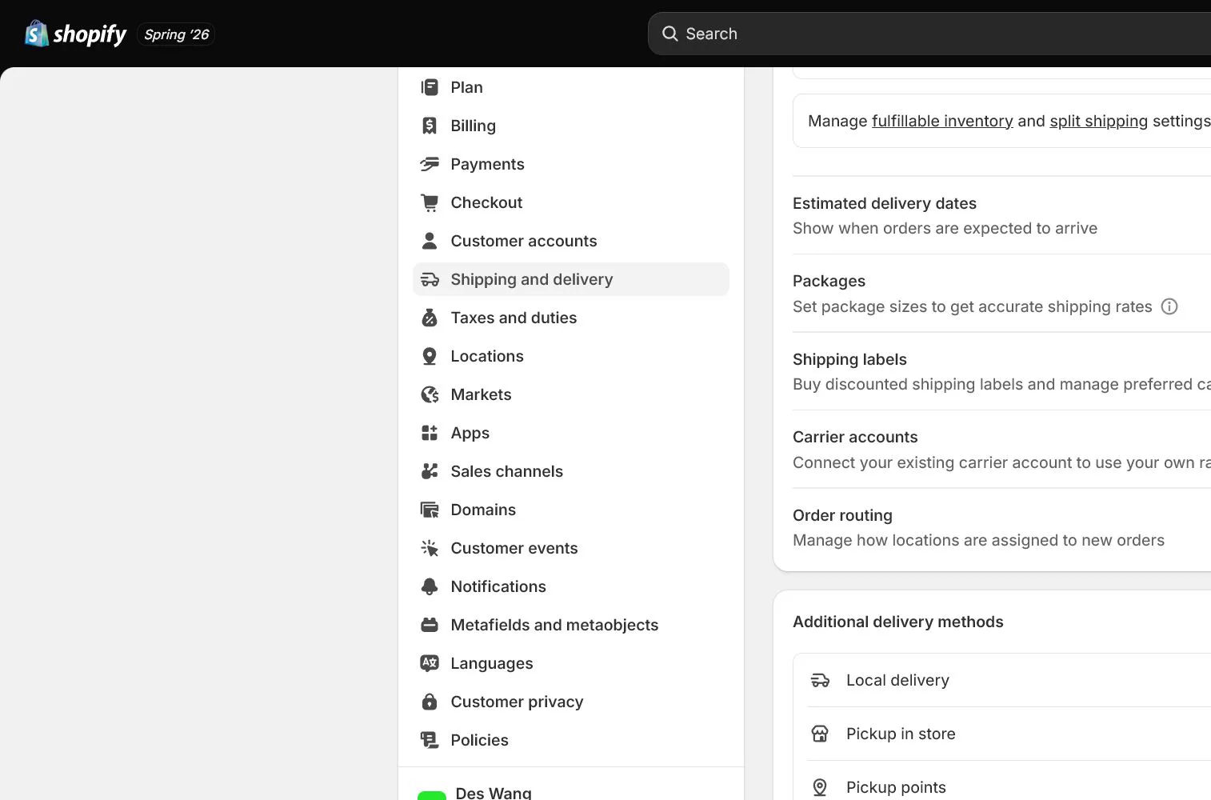Click the Domains icon
The width and height of the screenshot is (1211, 800).
click(x=430, y=510)
